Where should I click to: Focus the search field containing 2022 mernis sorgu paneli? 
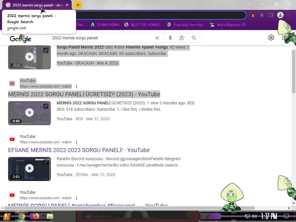coord(102,38)
